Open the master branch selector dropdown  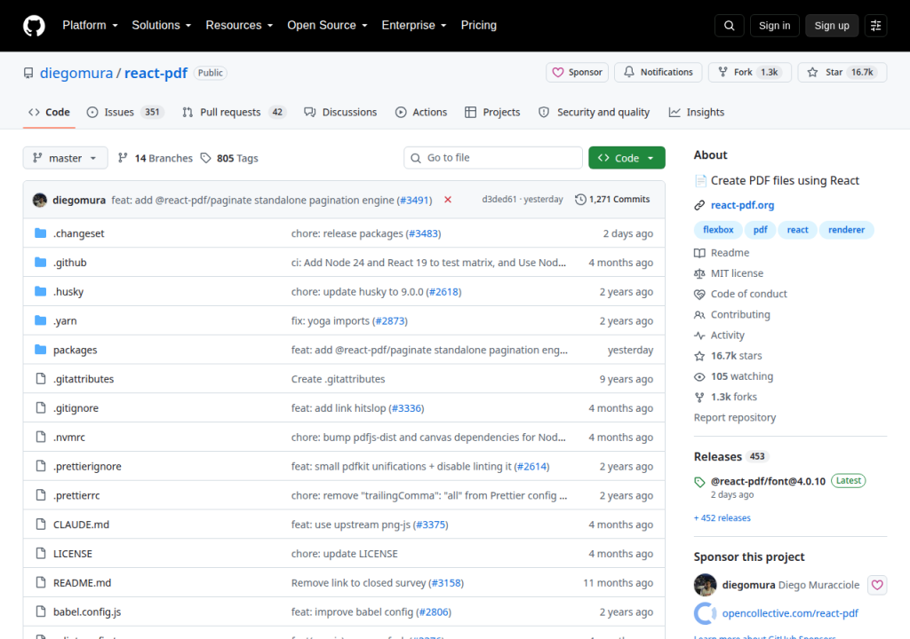(65, 158)
